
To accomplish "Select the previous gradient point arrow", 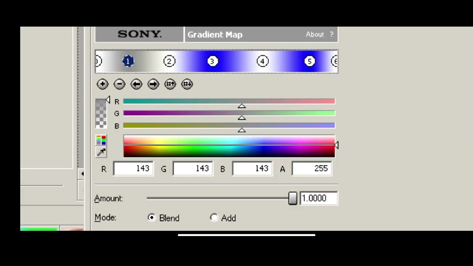I will [x=136, y=84].
